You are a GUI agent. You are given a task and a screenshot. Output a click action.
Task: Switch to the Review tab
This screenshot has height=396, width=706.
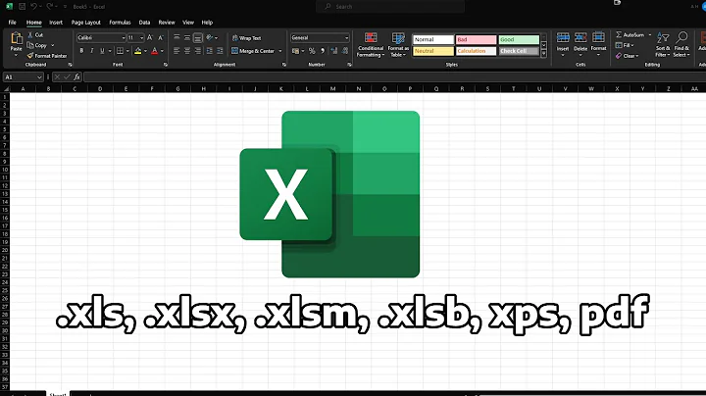click(167, 22)
